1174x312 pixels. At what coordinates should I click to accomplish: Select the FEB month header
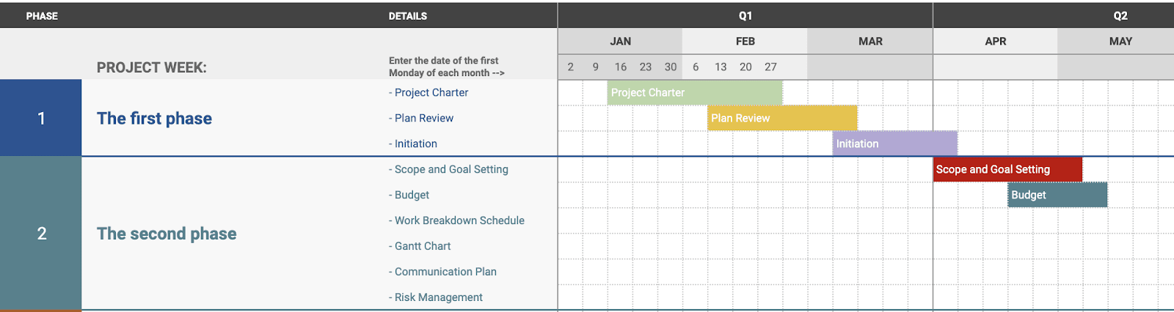point(745,41)
